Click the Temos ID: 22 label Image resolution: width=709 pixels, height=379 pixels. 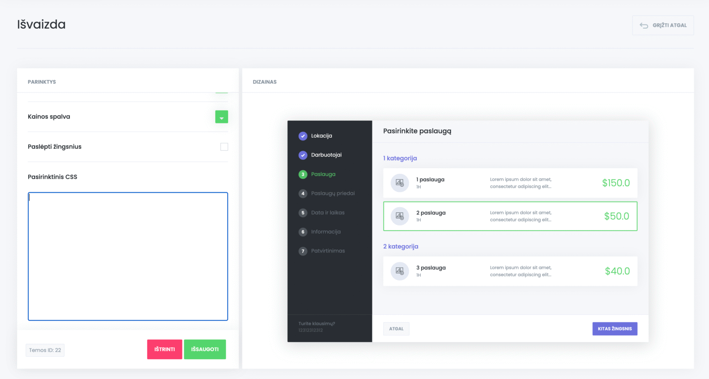coord(45,350)
